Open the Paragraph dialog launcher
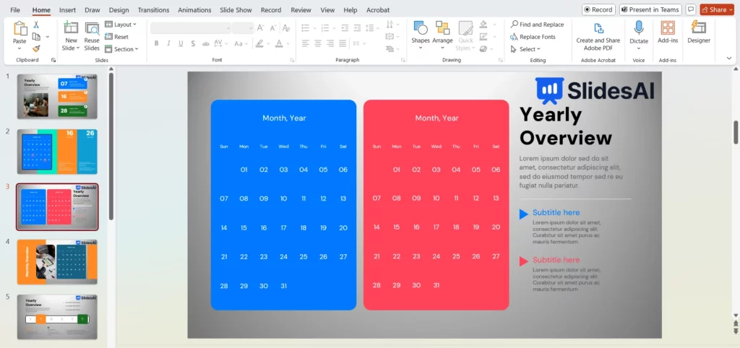Viewport: 740px width, 348px height. point(403,61)
